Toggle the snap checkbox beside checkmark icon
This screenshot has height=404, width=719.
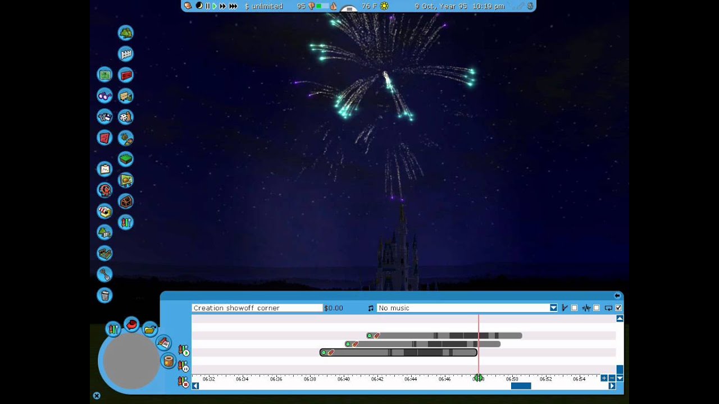[x=574, y=308]
